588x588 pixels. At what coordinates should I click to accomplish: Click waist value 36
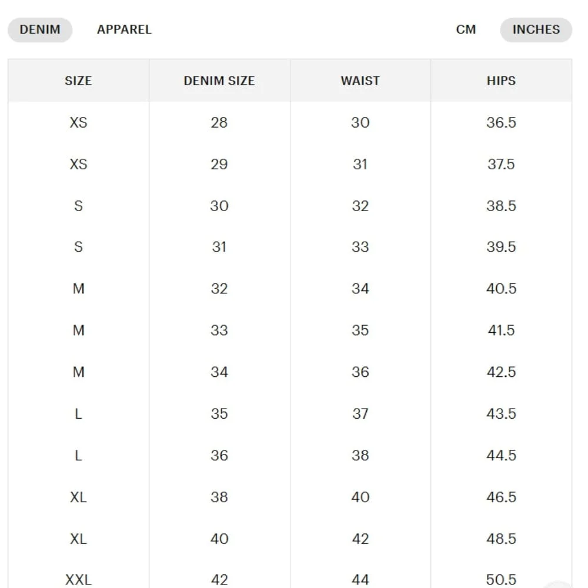[360, 372]
